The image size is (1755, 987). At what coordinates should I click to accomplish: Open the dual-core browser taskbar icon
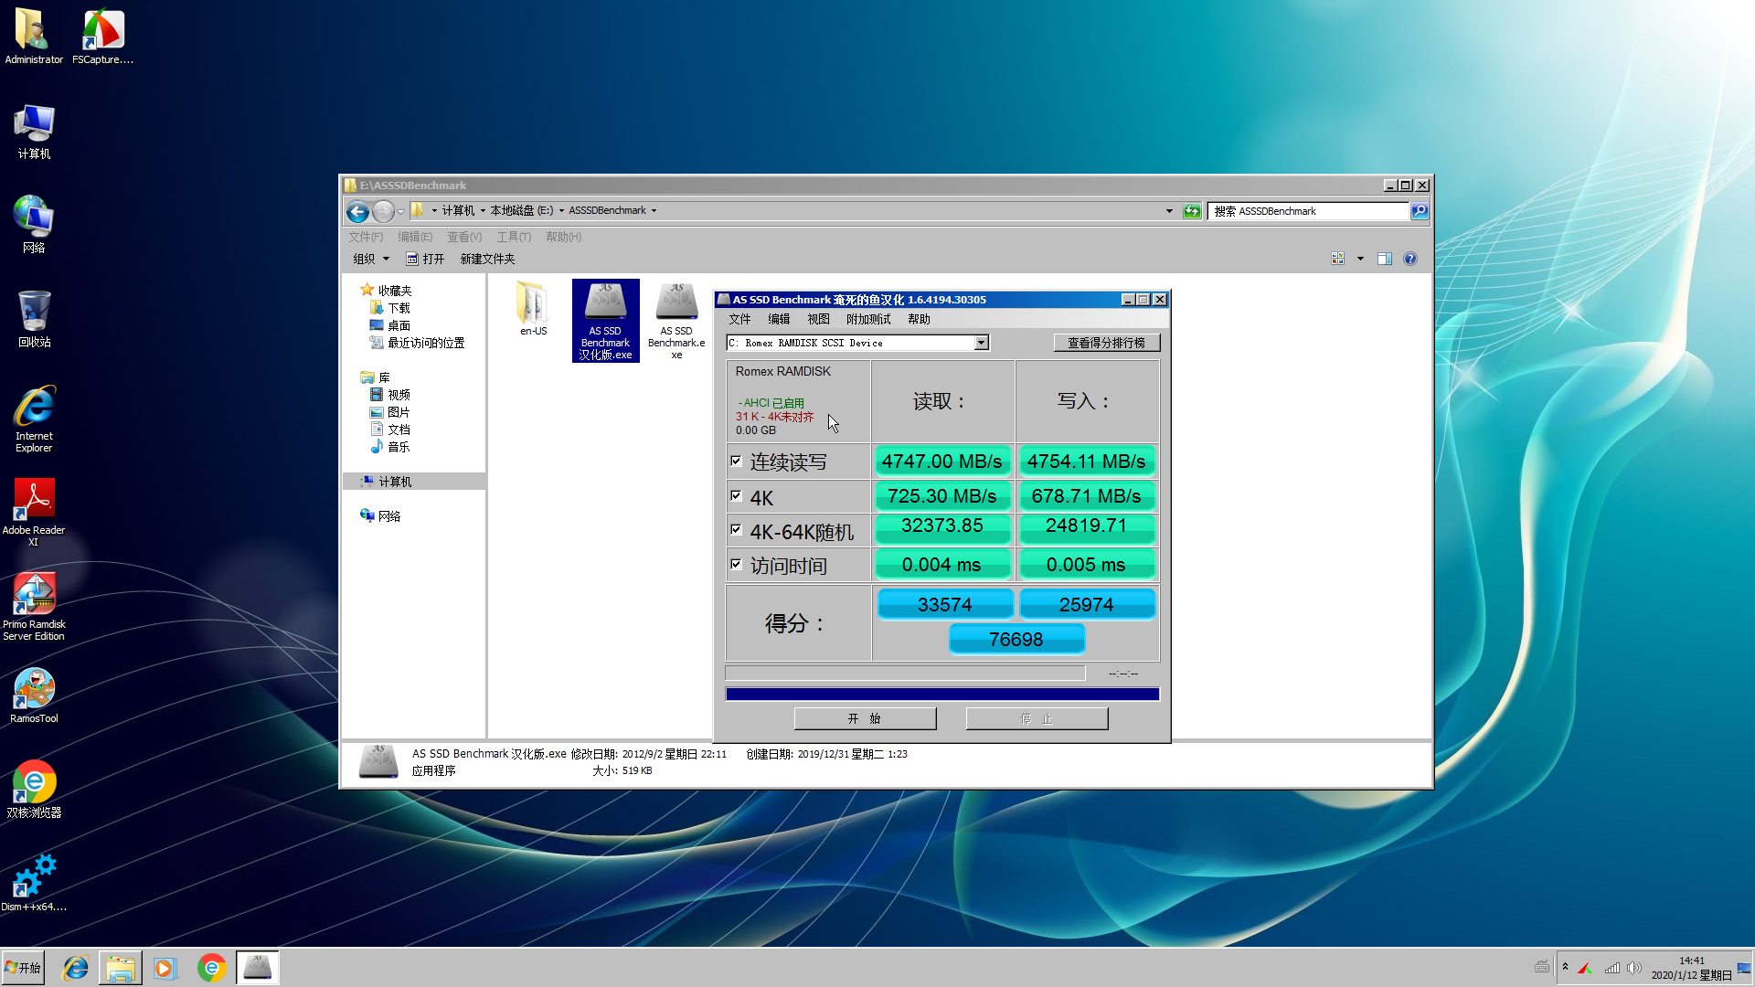coord(211,968)
